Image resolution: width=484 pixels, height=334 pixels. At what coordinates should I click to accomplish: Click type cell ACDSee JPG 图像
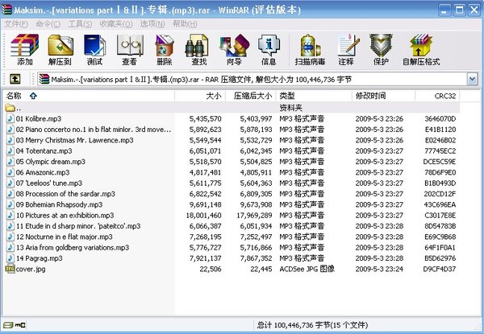coord(307,269)
